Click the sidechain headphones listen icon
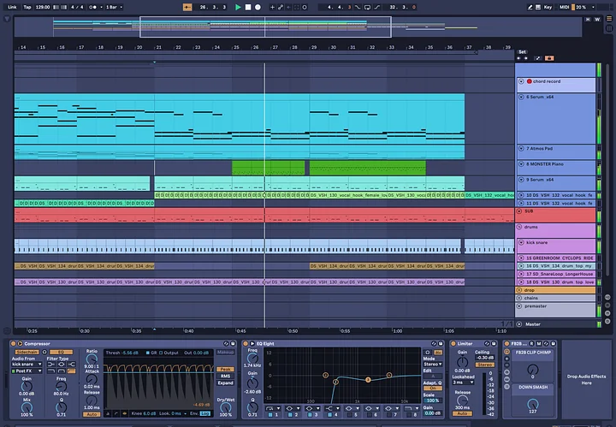This screenshot has height=427, width=616. tap(44, 352)
